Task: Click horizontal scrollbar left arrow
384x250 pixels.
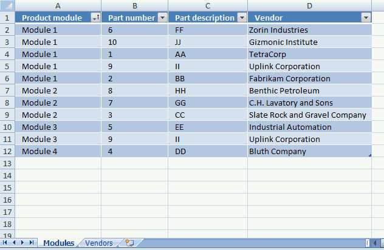Action: coord(375,243)
